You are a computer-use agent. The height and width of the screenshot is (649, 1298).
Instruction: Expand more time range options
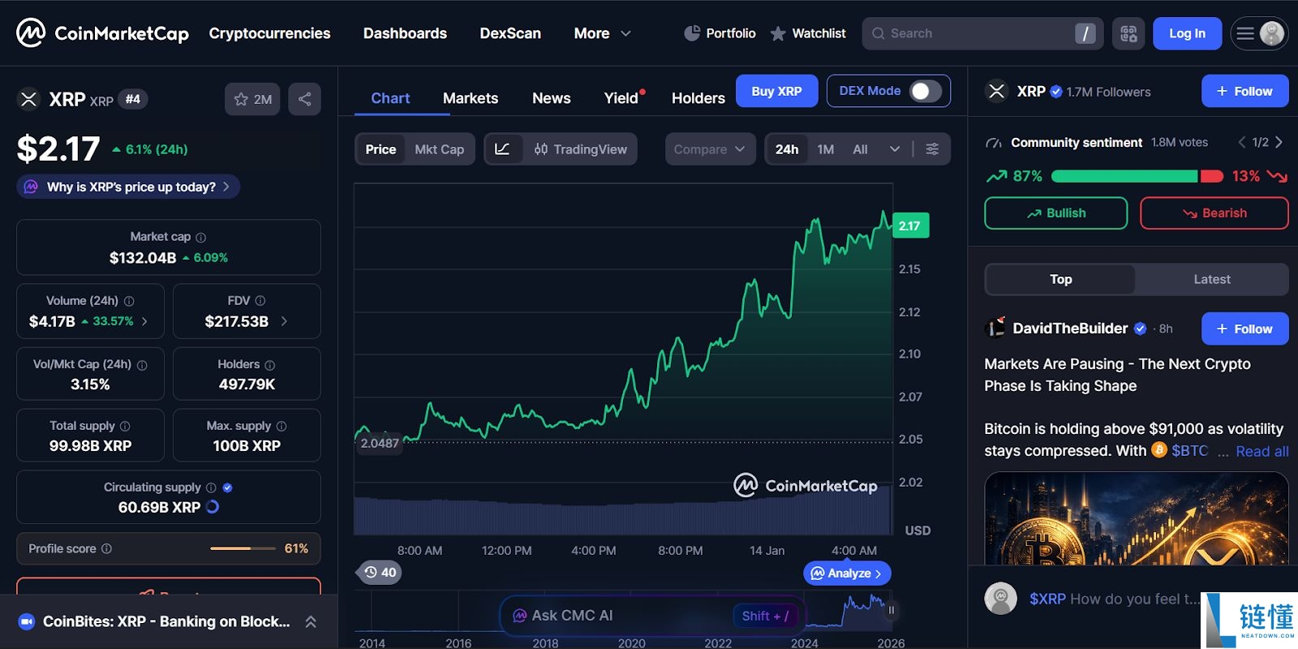point(895,149)
